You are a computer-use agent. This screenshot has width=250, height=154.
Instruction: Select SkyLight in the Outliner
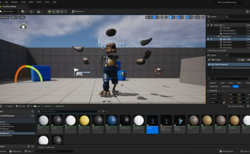click(x=226, y=28)
